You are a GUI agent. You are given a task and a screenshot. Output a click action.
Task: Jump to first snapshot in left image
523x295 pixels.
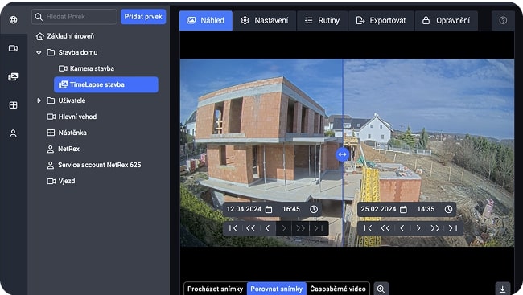tap(233, 228)
